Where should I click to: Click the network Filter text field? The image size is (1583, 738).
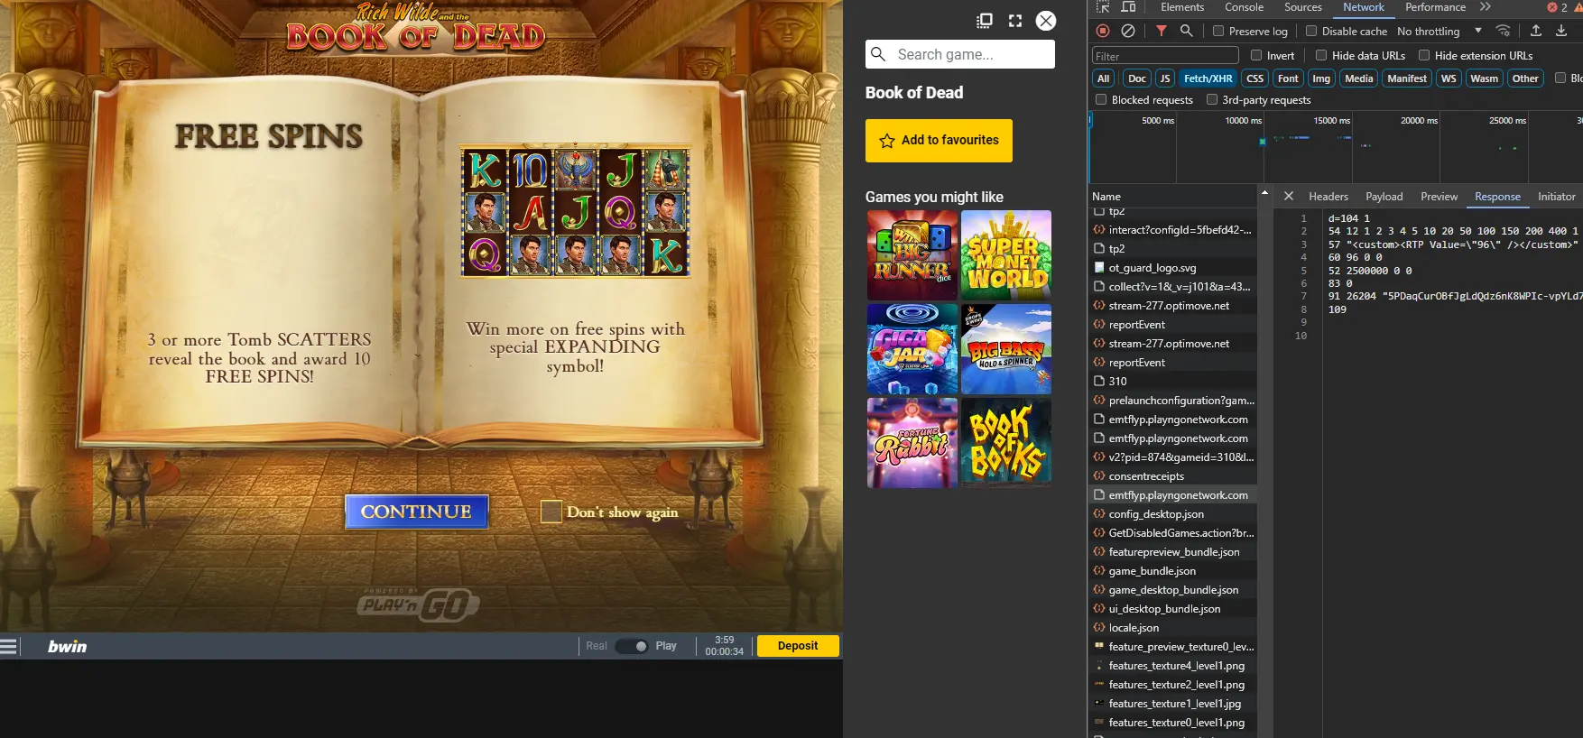tap(1165, 55)
